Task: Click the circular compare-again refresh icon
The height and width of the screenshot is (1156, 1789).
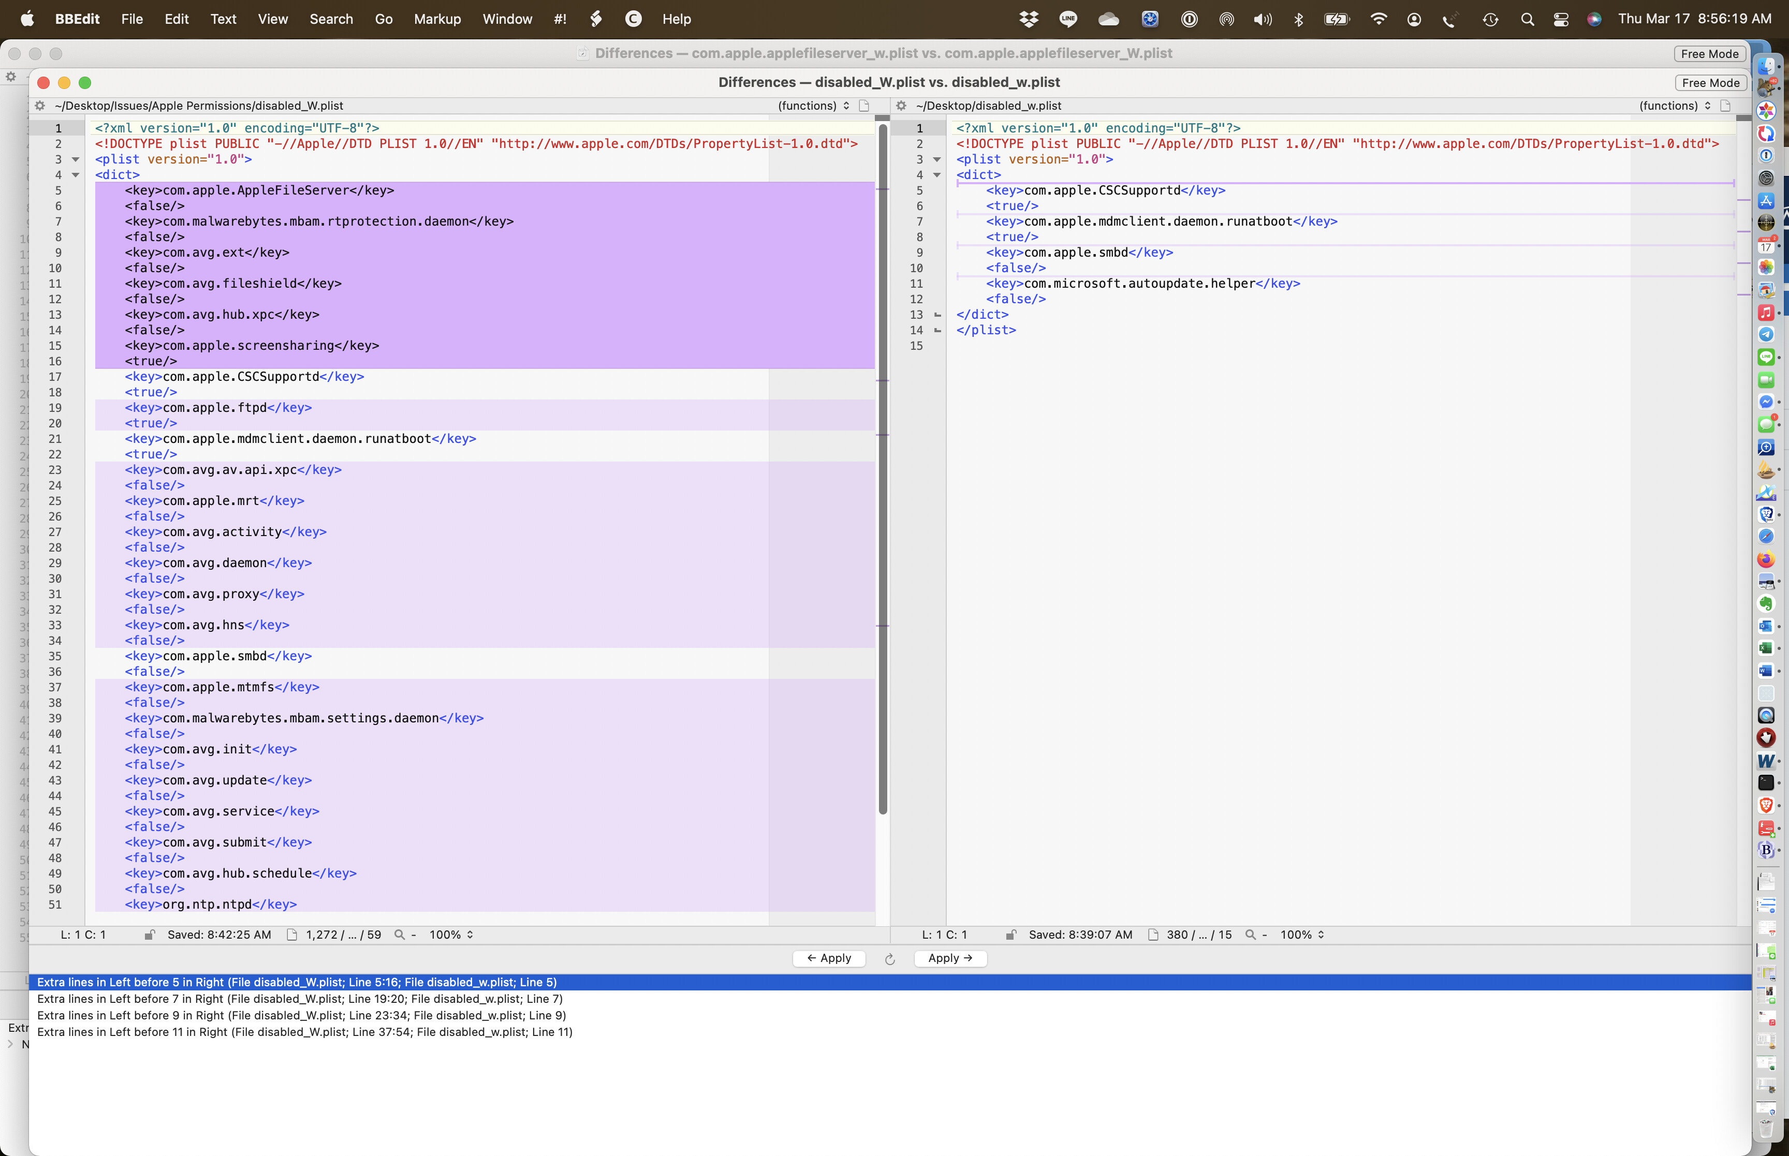Action: 890,958
